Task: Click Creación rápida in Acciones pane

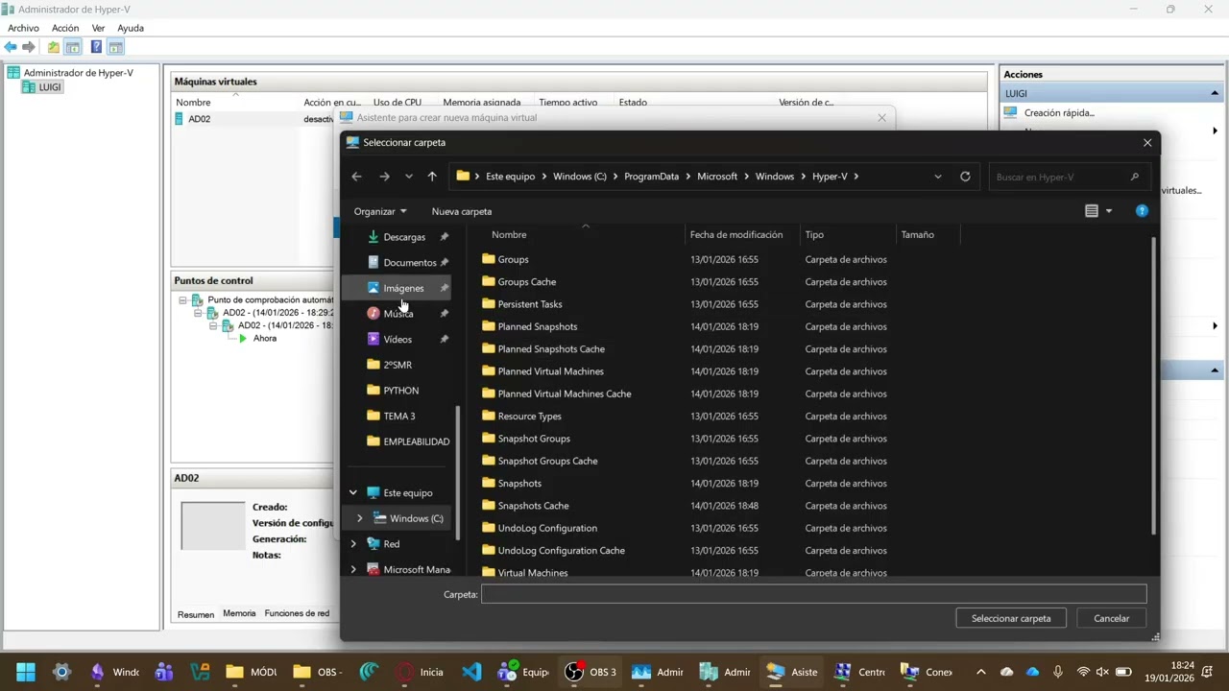Action: pos(1059,112)
